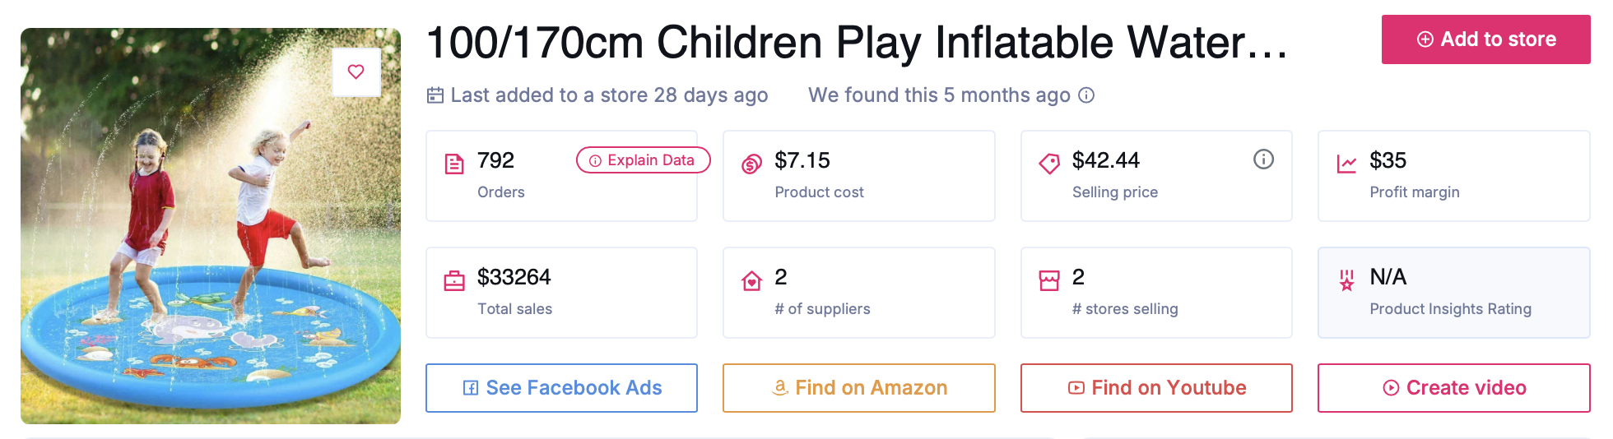Click Find on Youtube button

click(1156, 388)
